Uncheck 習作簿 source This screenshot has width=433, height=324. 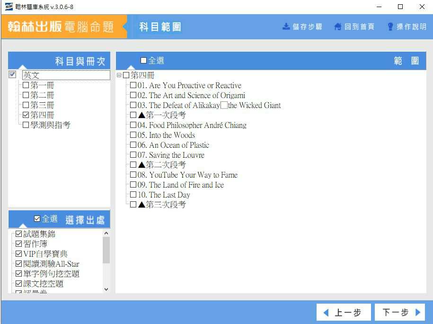pos(19,244)
